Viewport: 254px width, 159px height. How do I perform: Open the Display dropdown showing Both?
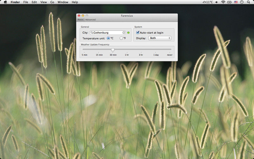pos(160,38)
